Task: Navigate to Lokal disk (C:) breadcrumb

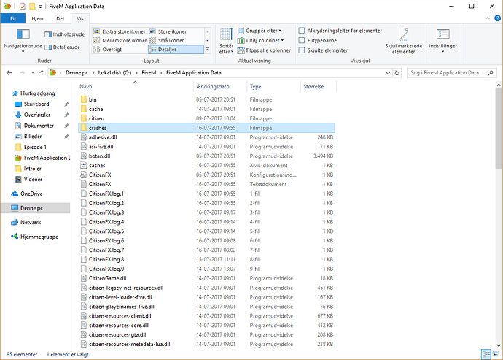Action: tap(115, 73)
